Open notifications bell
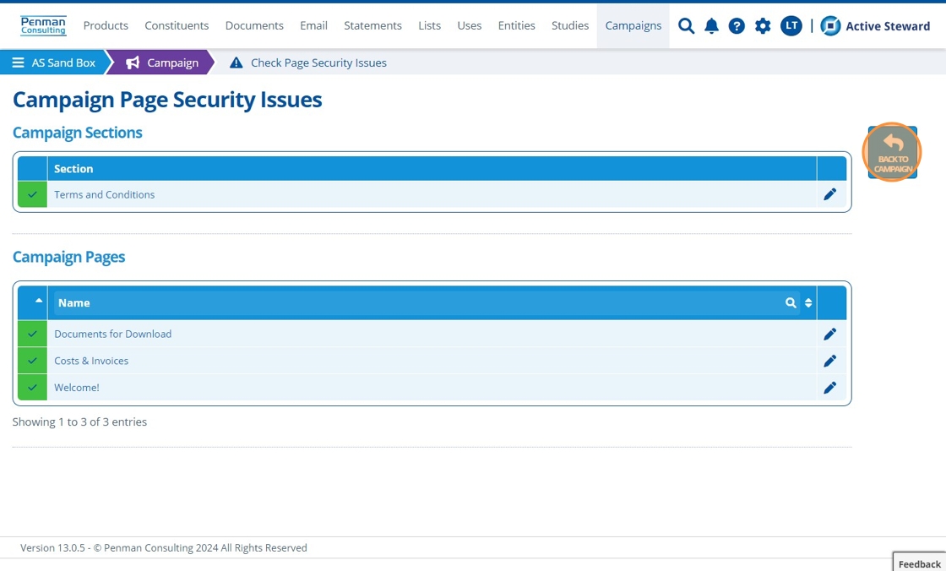 point(711,26)
